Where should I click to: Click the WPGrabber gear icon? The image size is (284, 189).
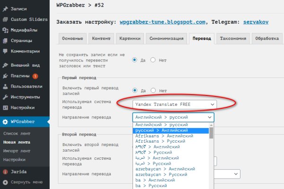[x=5, y=121]
